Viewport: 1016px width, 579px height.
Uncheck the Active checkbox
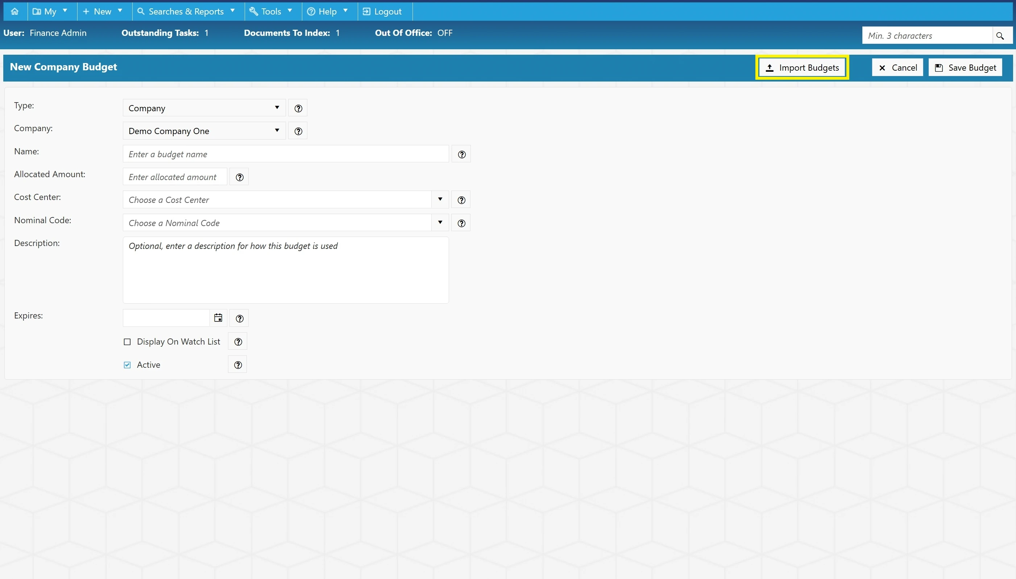127,365
